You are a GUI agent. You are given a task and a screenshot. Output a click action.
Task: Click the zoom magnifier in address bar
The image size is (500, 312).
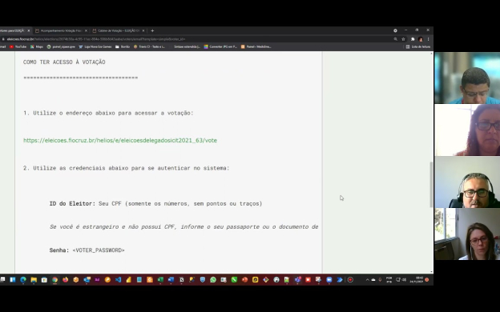point(395,39)
